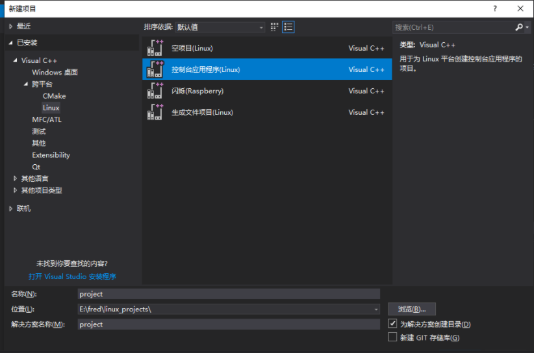
Task: Select Extensibility category
Action: click(51, 155)
